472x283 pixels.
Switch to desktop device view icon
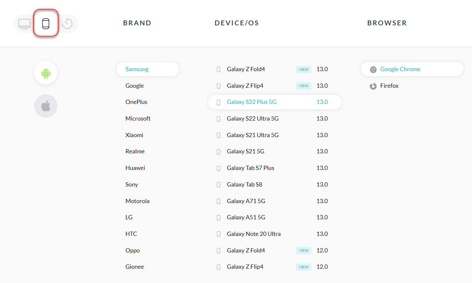tap(24, 24)
